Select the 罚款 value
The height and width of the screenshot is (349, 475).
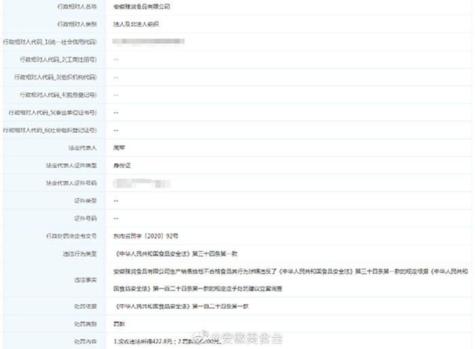click(119, 324)
